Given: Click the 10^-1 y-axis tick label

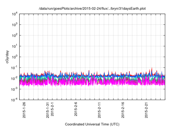Looking at the screenshot, I should [15, 68].
